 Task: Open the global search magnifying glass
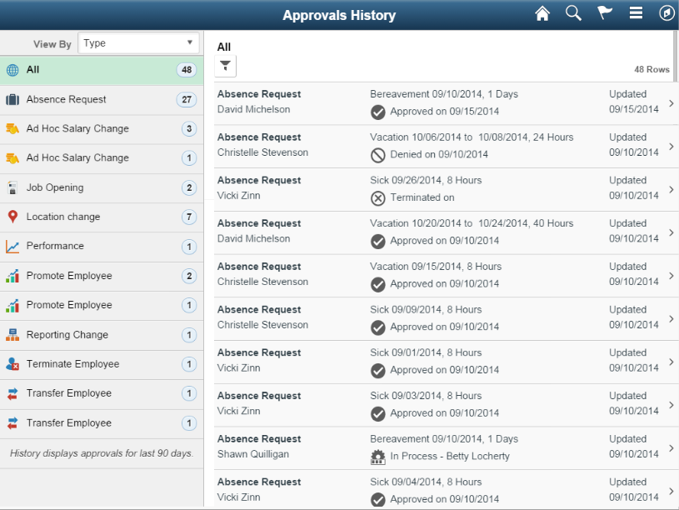pyautogui.click(x=573, y=13)
